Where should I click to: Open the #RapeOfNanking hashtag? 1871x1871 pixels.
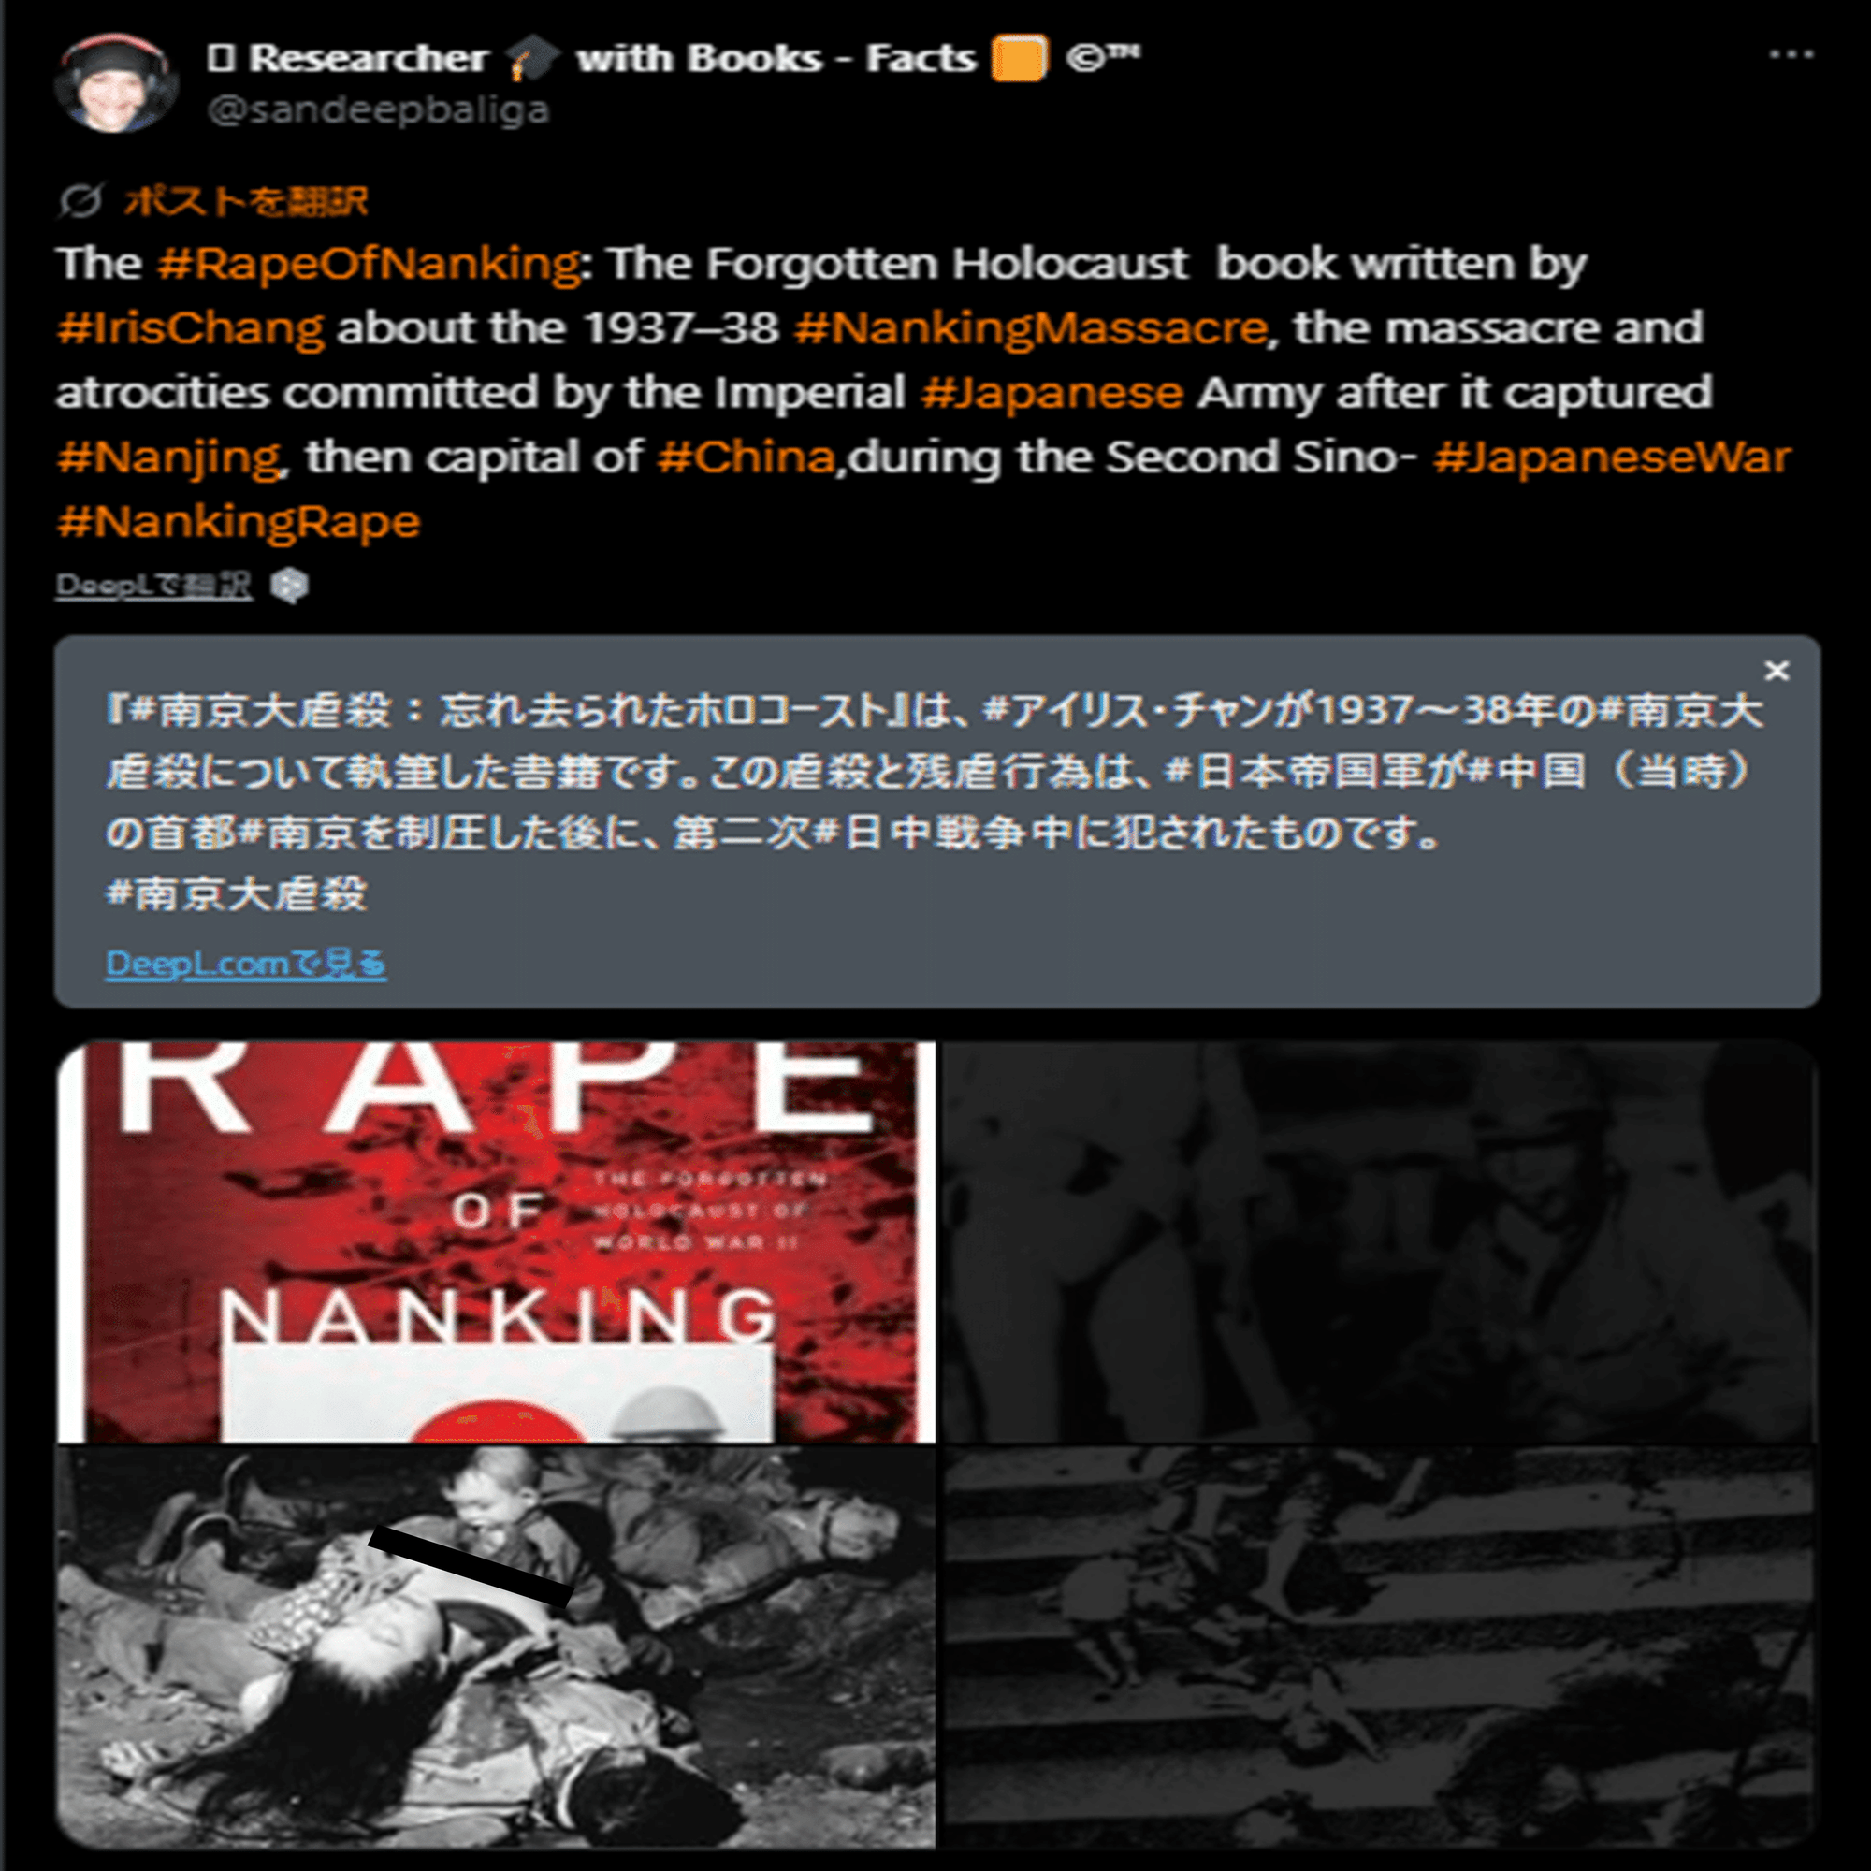pos(369,264)
